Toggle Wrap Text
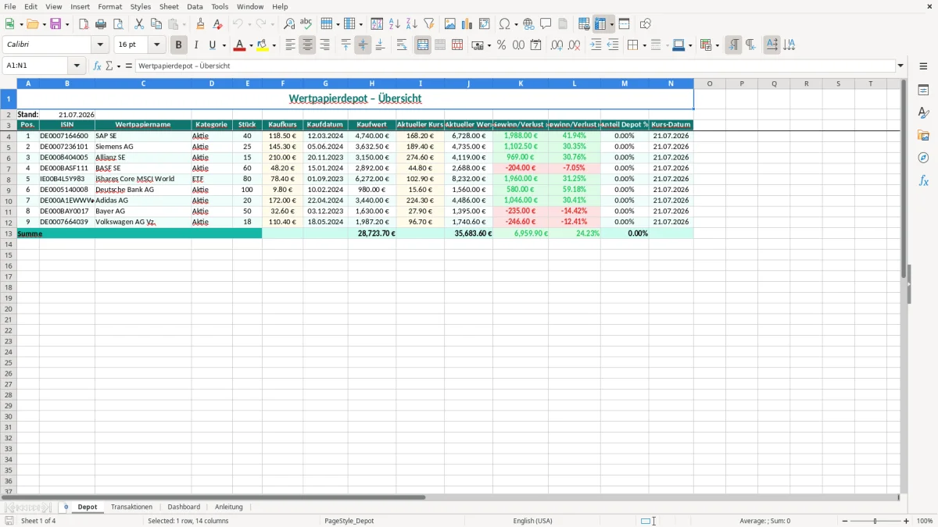Image resolution: width=938 pixels, height=527 pixels. (402, 45)
